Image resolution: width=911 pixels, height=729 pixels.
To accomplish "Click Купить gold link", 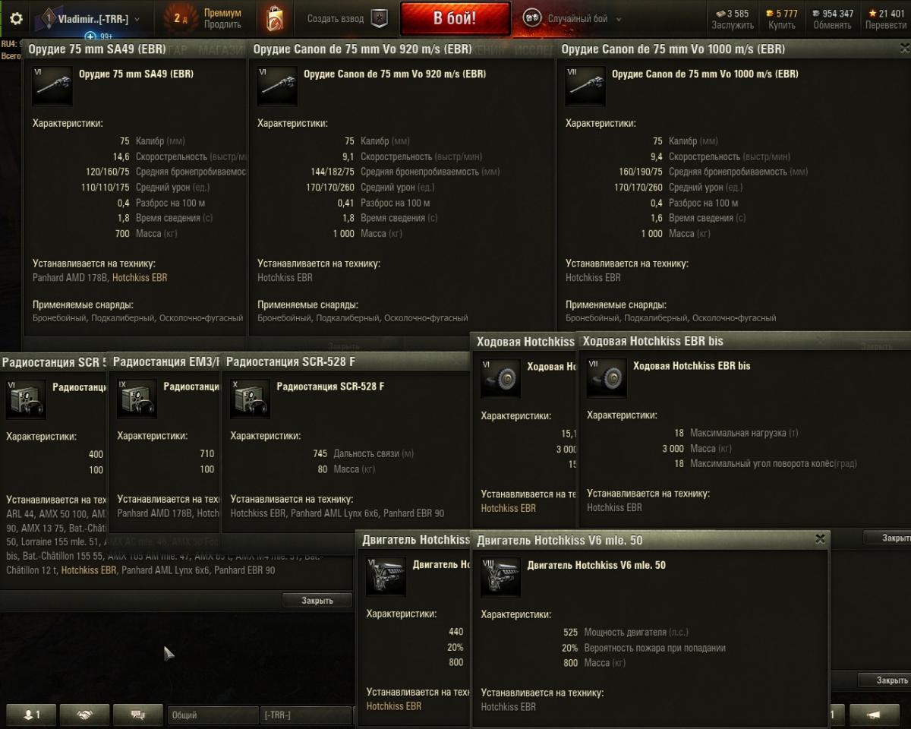I will pos(782,25).
